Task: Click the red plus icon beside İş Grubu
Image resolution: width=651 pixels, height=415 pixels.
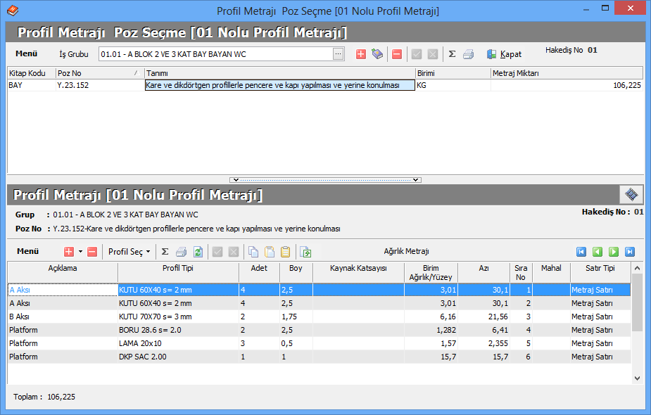Action: (x=361, y=54)
